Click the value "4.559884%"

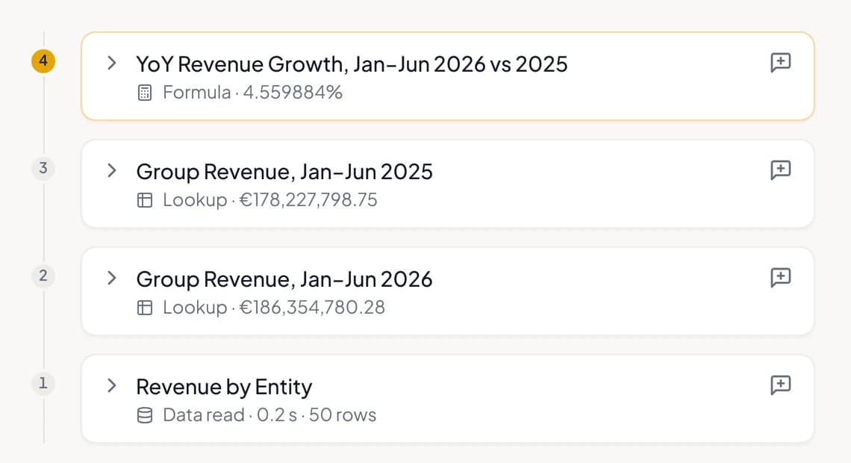click(x=293, y=93)
